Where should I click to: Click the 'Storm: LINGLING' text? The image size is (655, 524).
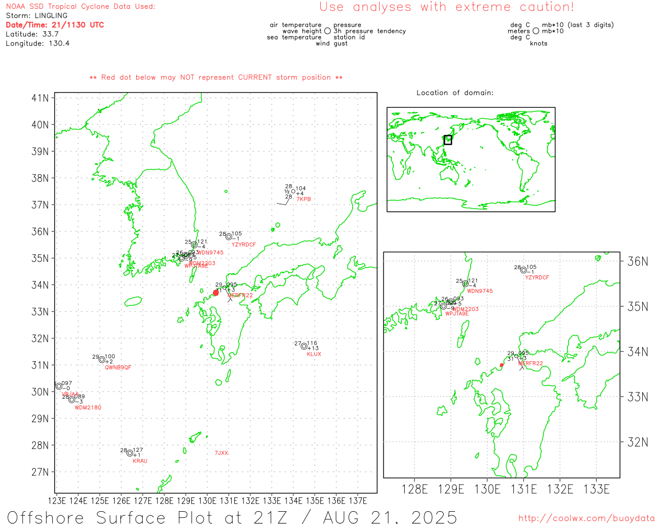click(x=36, y=16)
